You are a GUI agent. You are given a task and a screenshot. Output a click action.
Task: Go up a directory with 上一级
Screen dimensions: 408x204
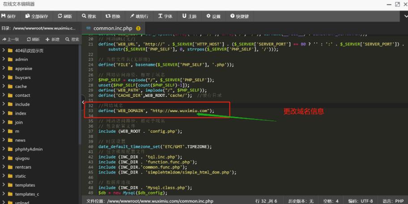click(x=11, y=39)
